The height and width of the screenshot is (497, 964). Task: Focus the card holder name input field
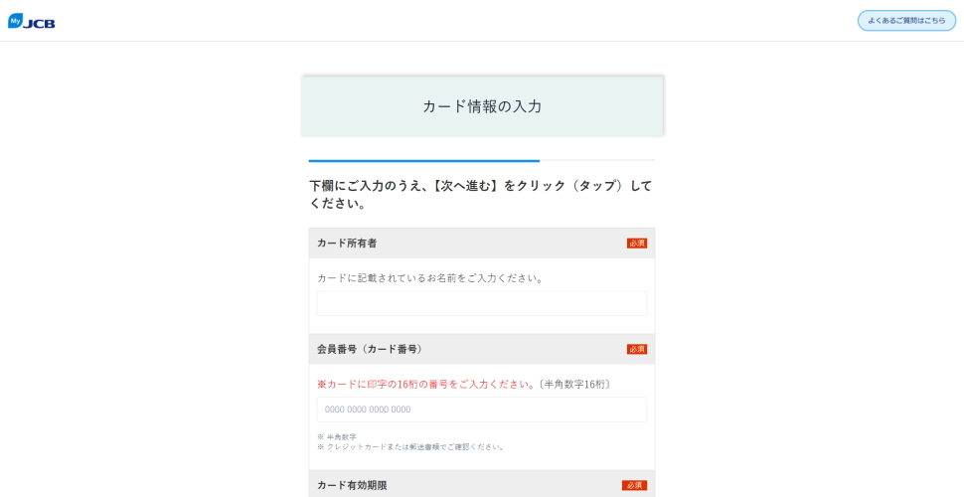coord(481,303)
